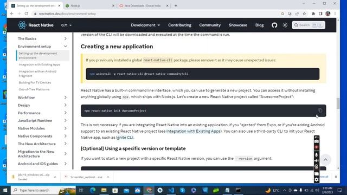
Task: Click the back-to-top arrow button
Action: coord(325,160)
